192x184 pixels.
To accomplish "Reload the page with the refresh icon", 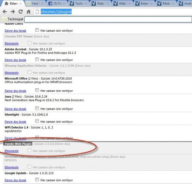I will [20, 12].
